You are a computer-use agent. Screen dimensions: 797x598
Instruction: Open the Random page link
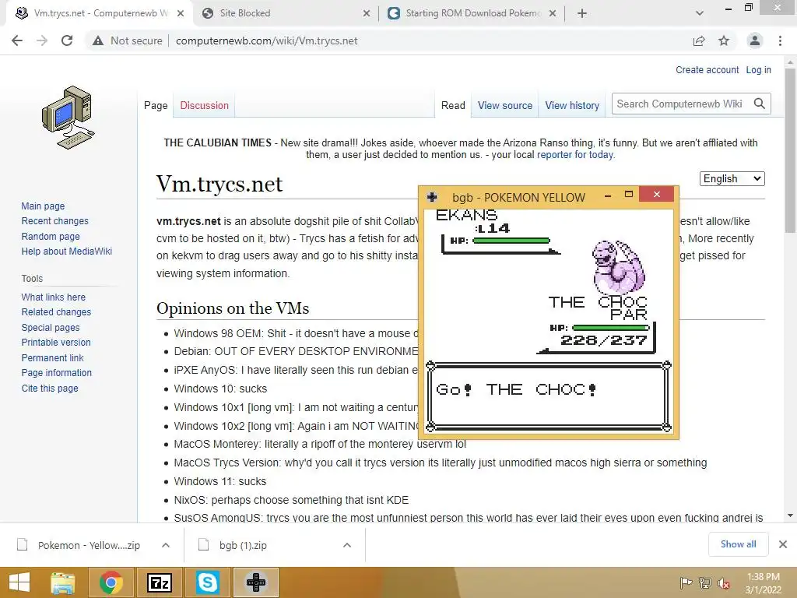[51, 236]
